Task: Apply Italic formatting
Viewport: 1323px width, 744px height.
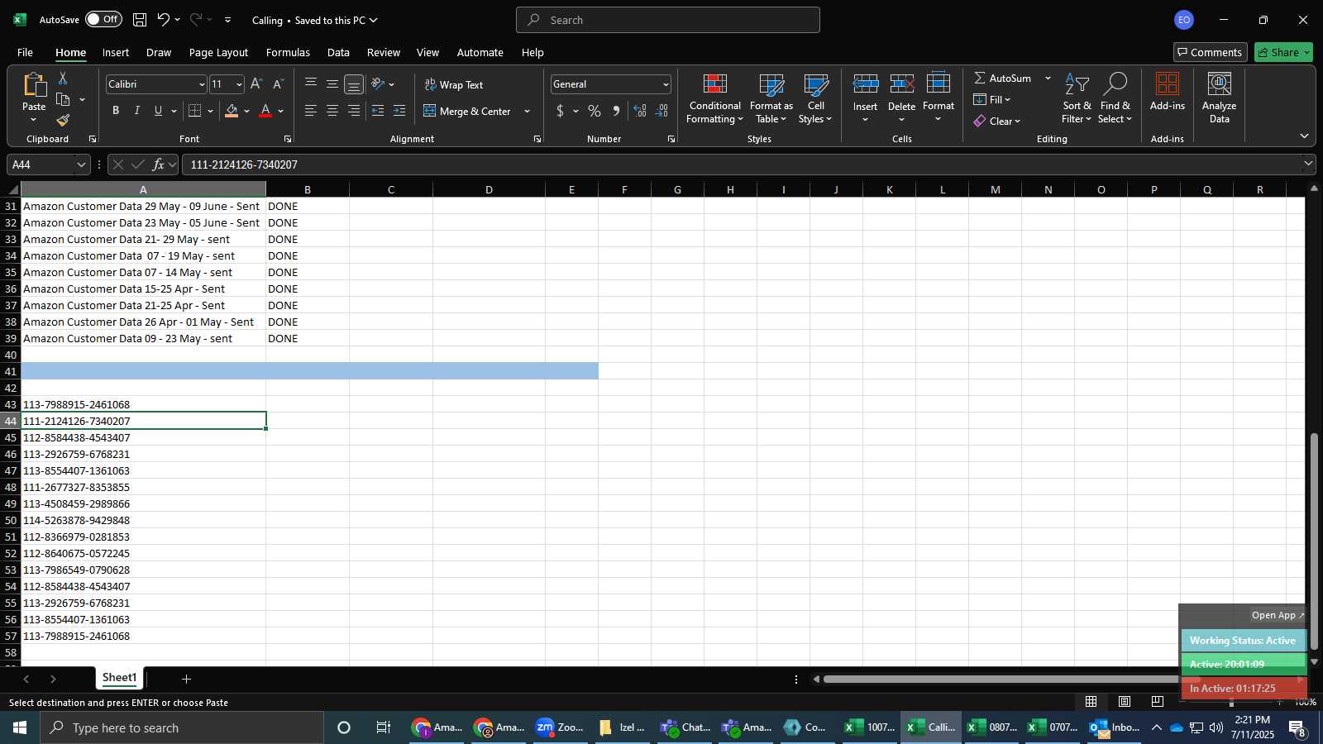Action: [137, 111]
